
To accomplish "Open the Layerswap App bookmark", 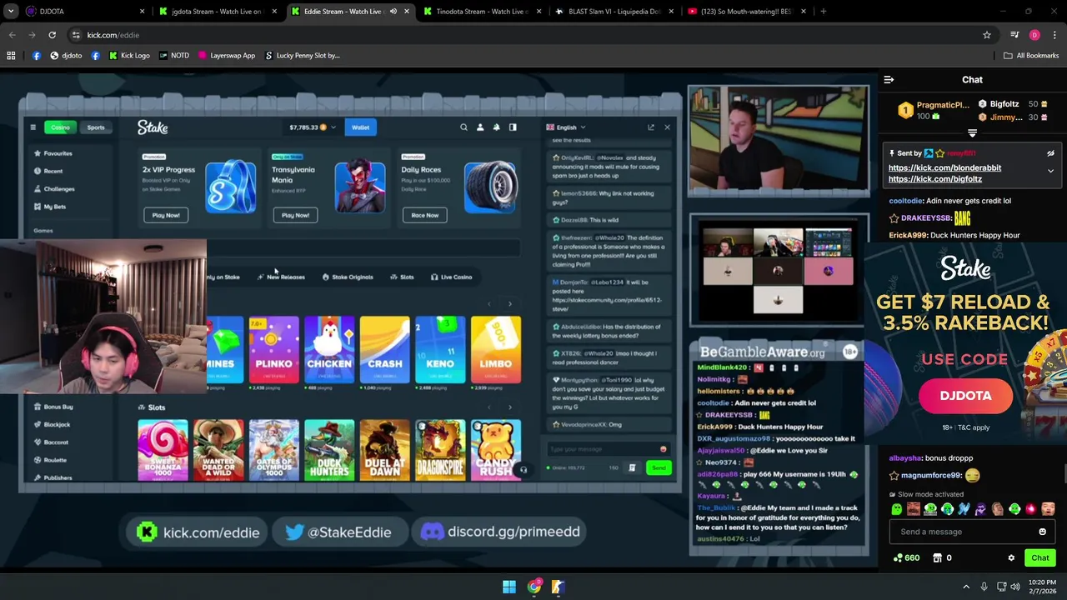I will tap(226, 56).
